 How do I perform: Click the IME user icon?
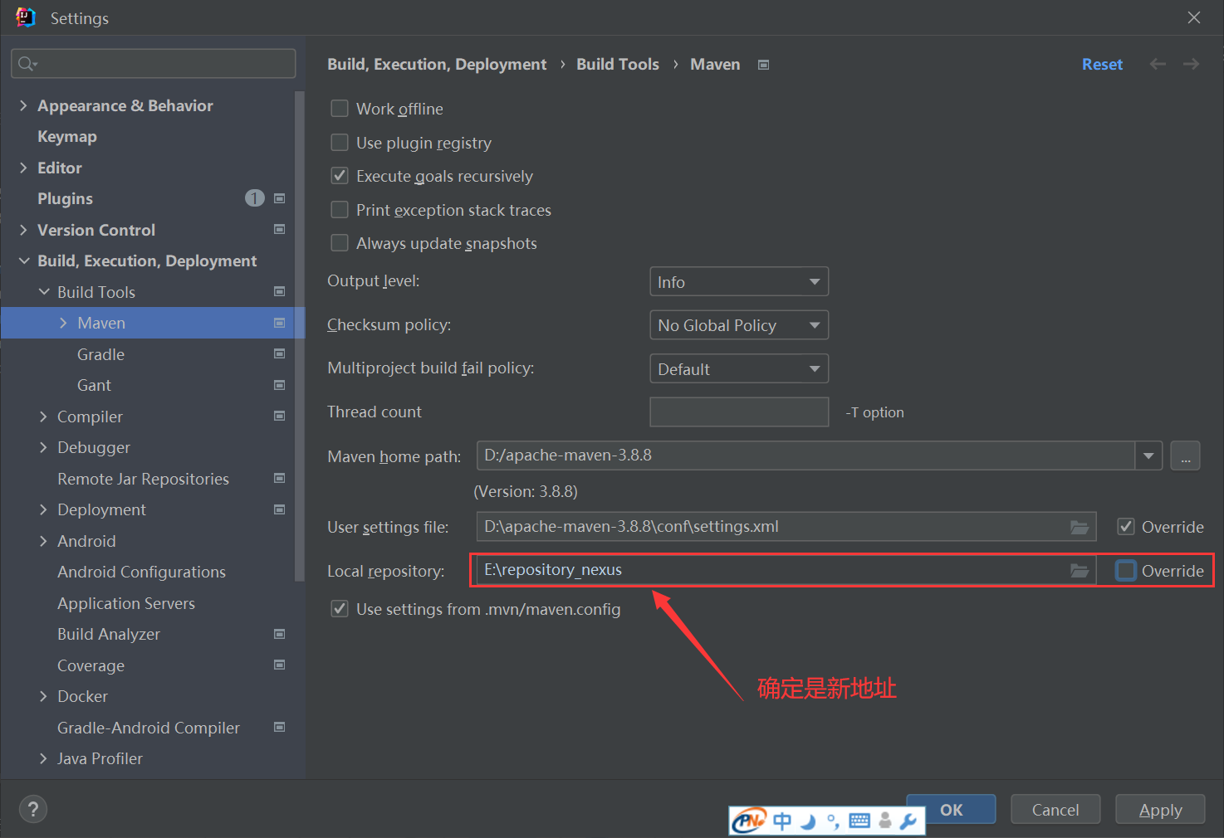pyautogui.click(x=885, y=821)
